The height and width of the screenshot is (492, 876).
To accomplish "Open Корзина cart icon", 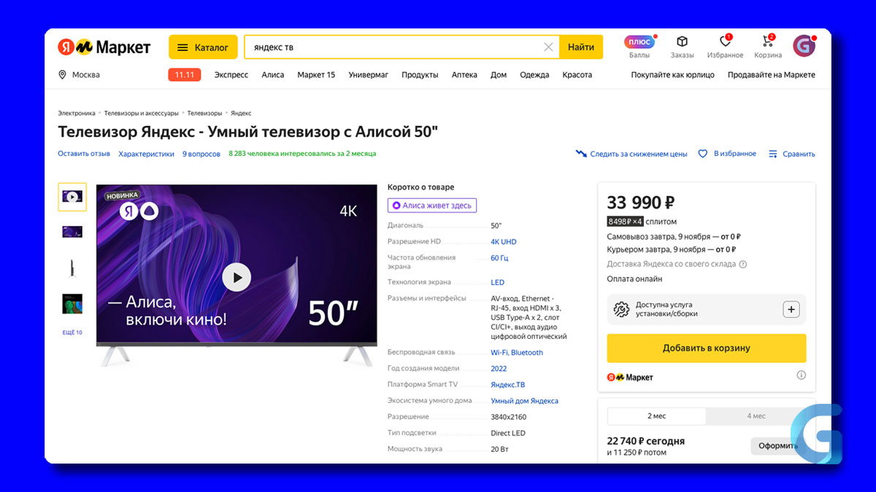I will (x=768, y=47).
